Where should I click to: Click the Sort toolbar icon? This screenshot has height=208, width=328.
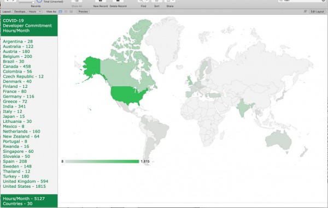[x=157, y=1]
